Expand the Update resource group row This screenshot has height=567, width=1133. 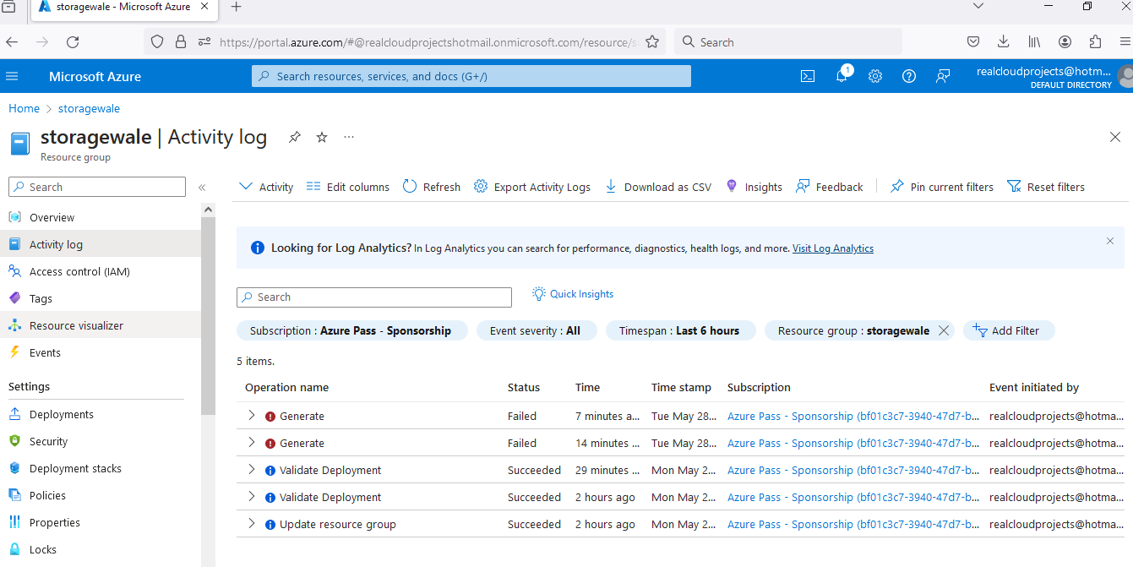click(251, 524)
